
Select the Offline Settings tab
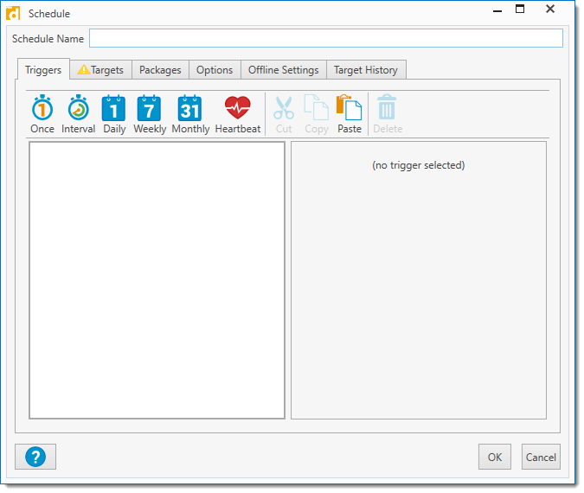pos(283,70)
